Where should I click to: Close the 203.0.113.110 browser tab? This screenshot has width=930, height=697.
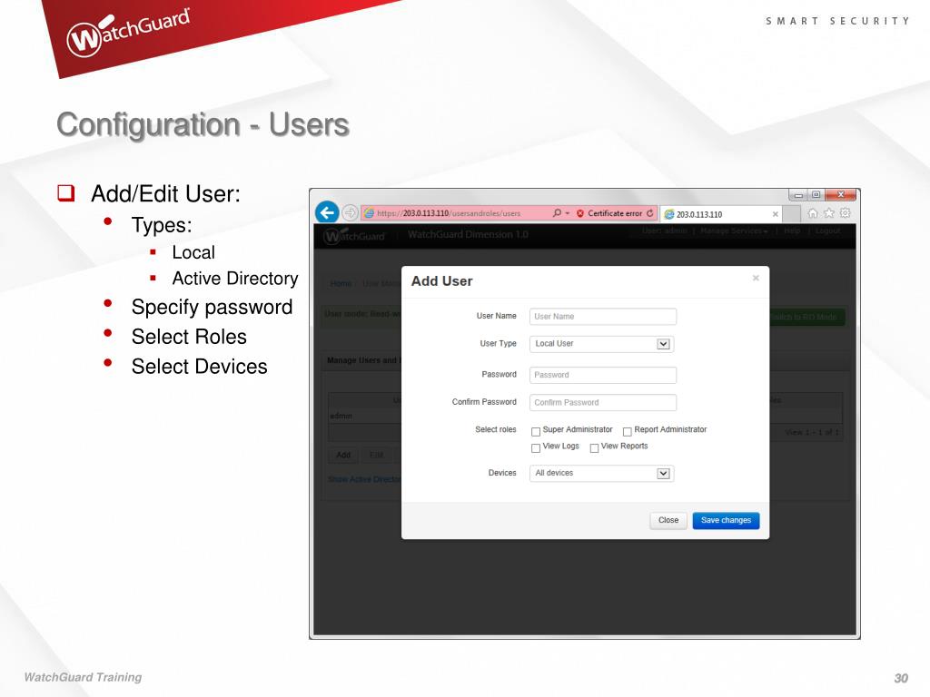point(776,214)
